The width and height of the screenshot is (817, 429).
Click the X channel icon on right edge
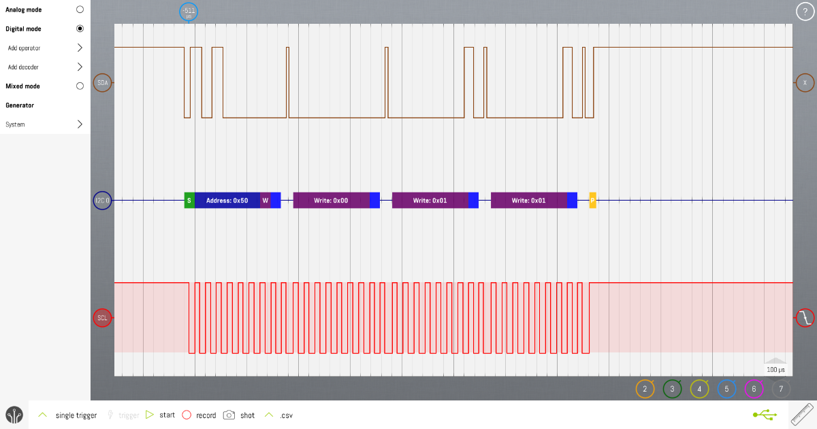(805, 82)
